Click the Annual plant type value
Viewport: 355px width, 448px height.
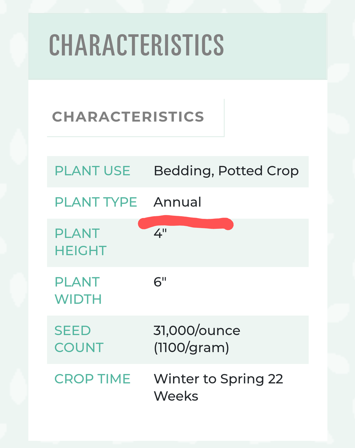(x=177, y=202)
